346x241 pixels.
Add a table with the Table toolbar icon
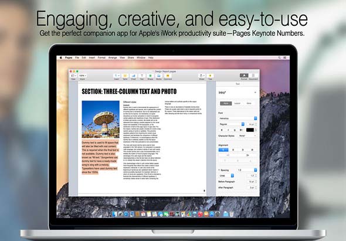(x=125, y=76)
